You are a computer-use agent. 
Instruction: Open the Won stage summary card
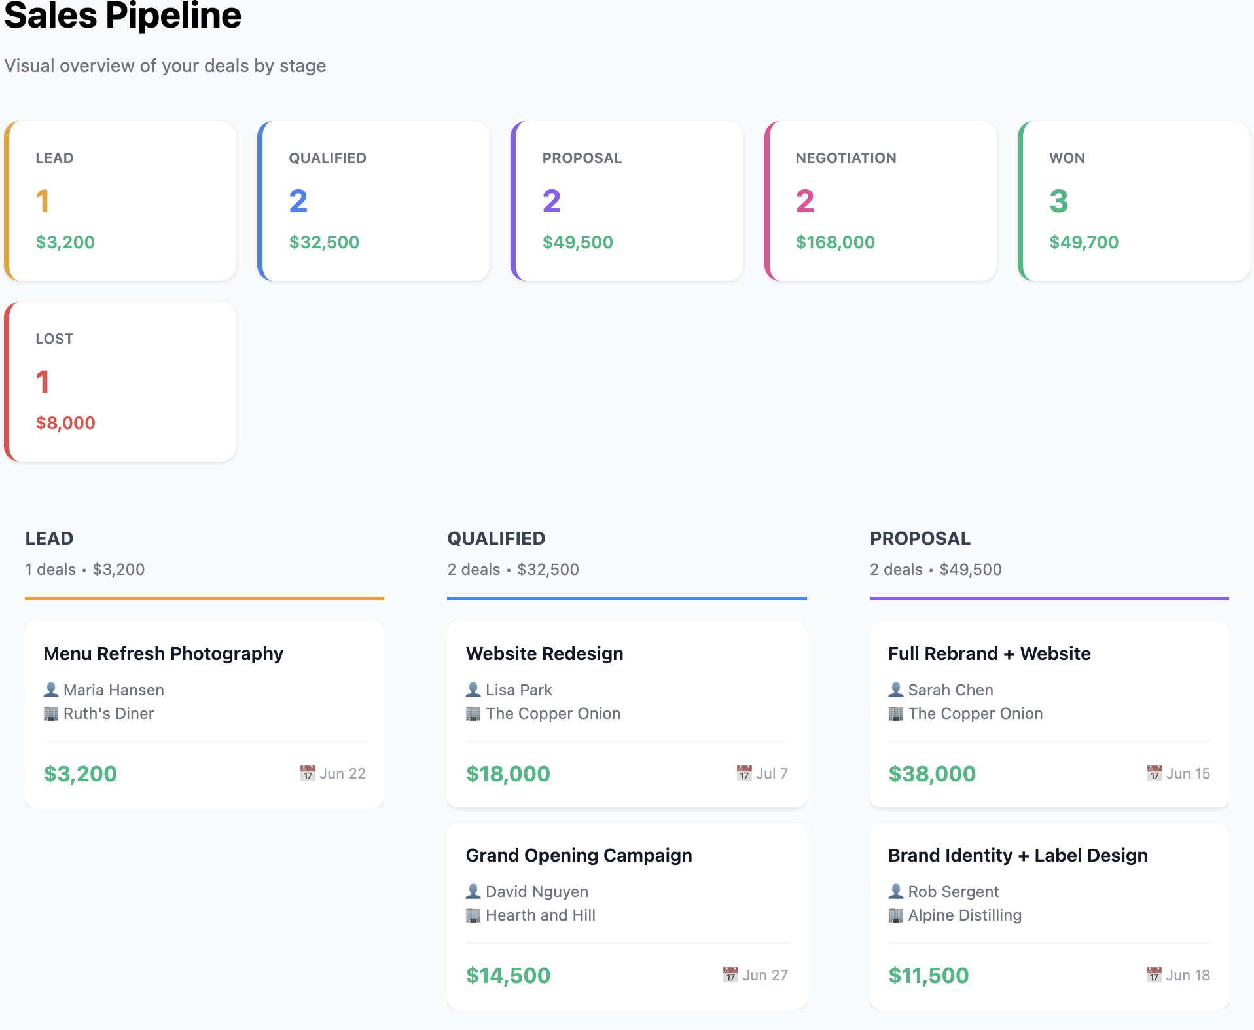click(x=1134, y=201)
